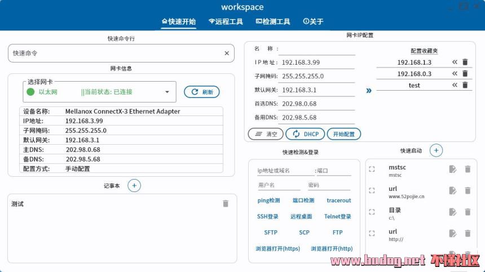This screenshot has width=485, height=272.
Task: Delete favorite 192.168.1.3 with its trash icon
Action: (x=465, y=62)
